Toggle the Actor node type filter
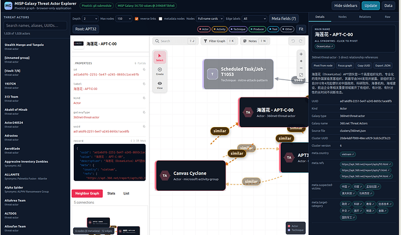Image resolution: width=401 pixels, height=235 pixels. (203, 29)
